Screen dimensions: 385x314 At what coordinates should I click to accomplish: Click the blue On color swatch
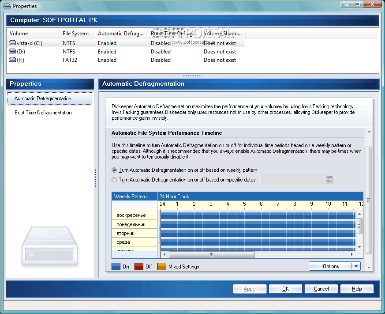pyautogui.click(x=116, y=266)
